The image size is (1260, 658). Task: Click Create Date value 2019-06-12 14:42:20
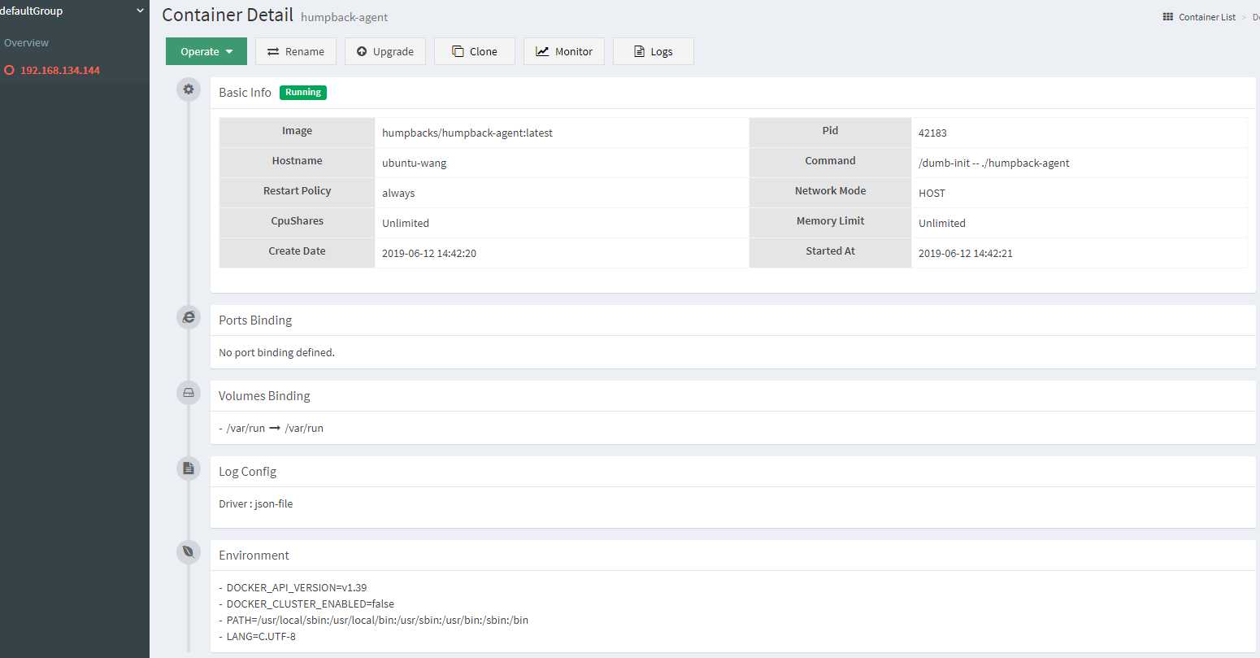(x=429, y=253)
